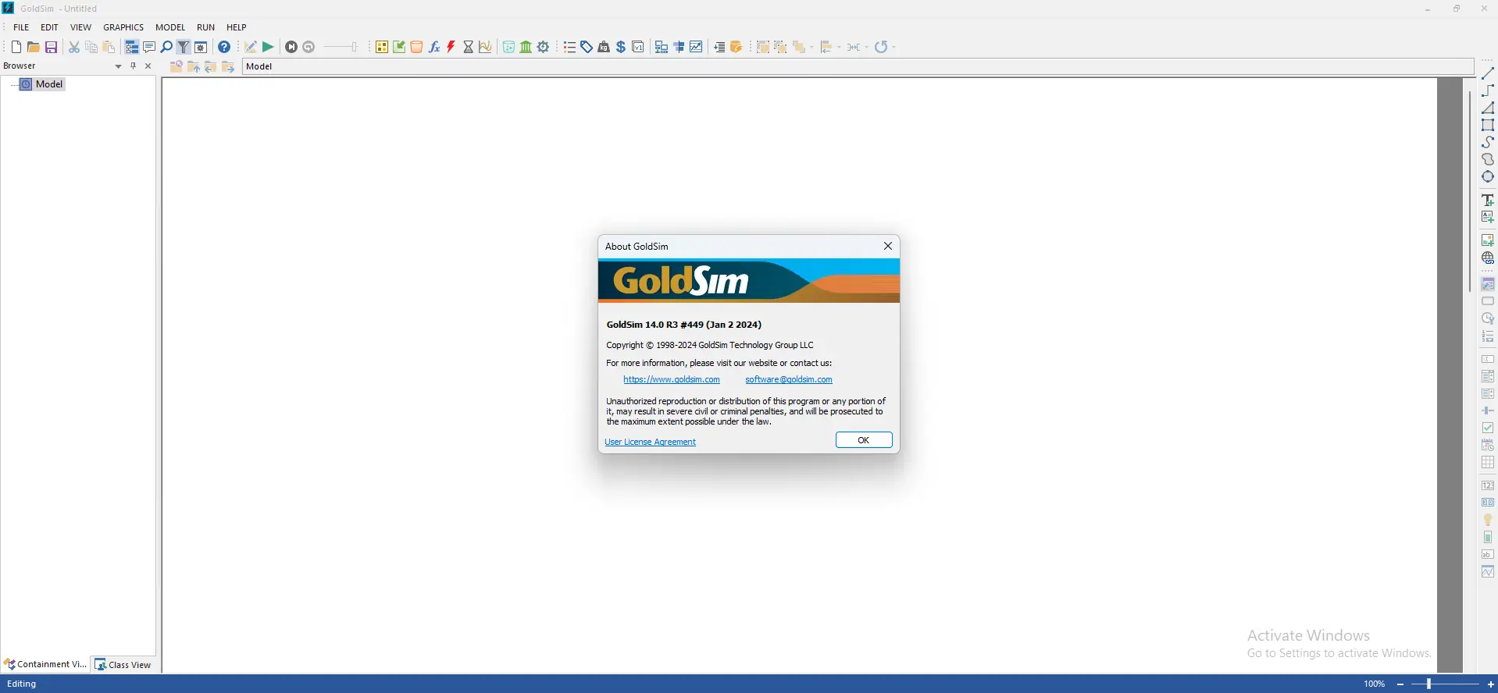The height and width of the screenshot is (693, 1498).
Task: Switch to the Containment View tab
Action: [x=45, y=665]
